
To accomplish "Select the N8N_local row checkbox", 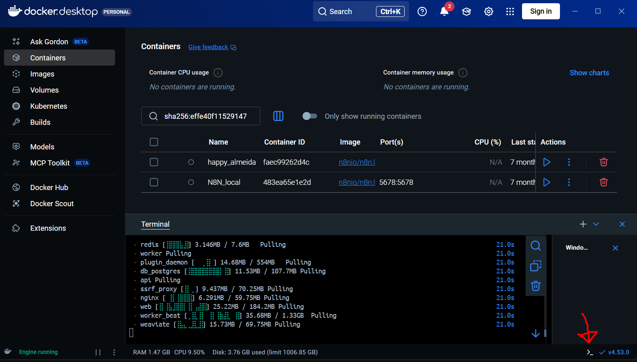I will (x=154, y=182).
